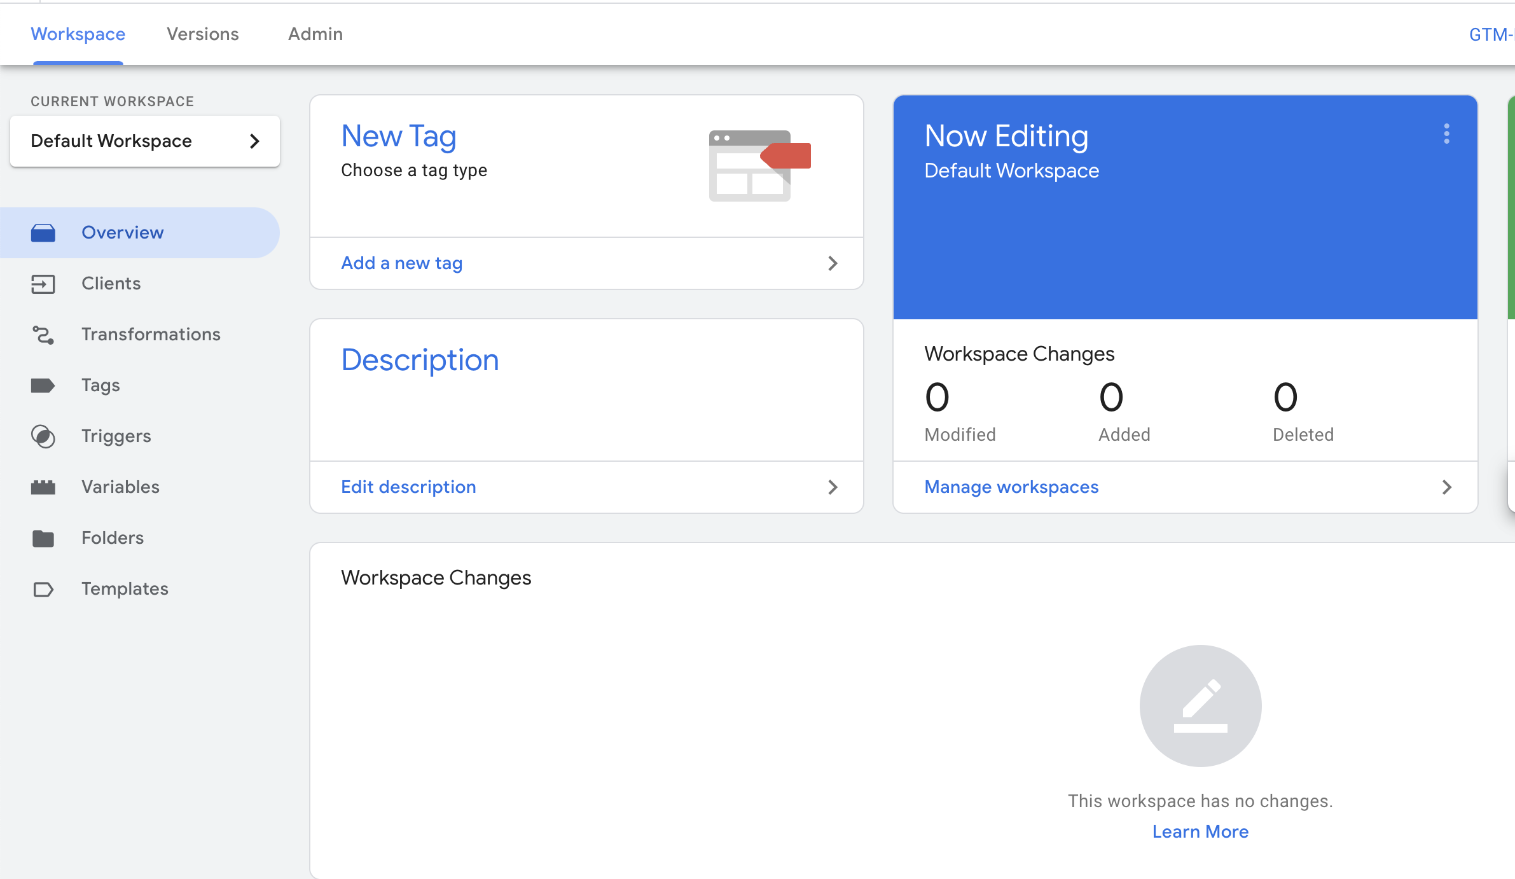
Task: Click Add a new tag link
Action: click(x=402, y=263)
